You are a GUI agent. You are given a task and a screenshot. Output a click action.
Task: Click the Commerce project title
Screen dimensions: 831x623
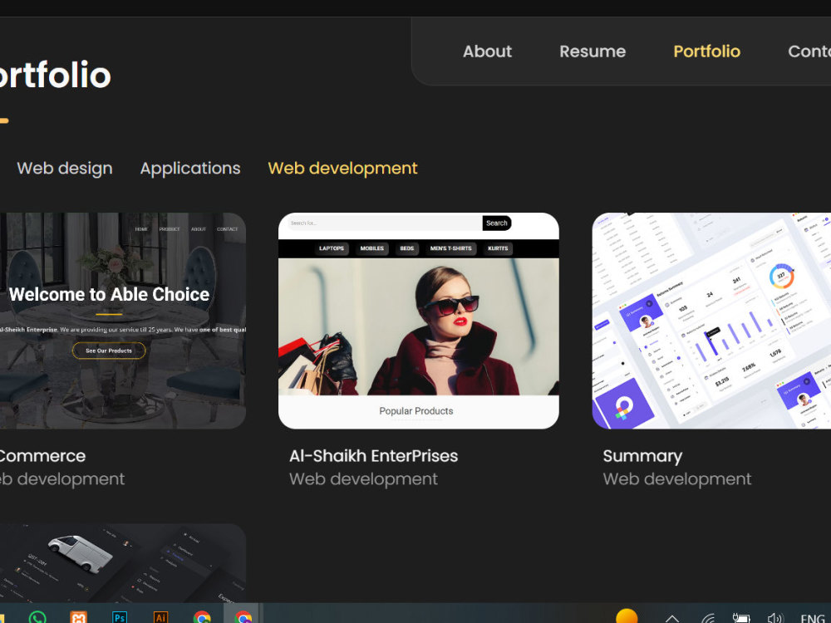pyautogui.click(x=42, y=456)
